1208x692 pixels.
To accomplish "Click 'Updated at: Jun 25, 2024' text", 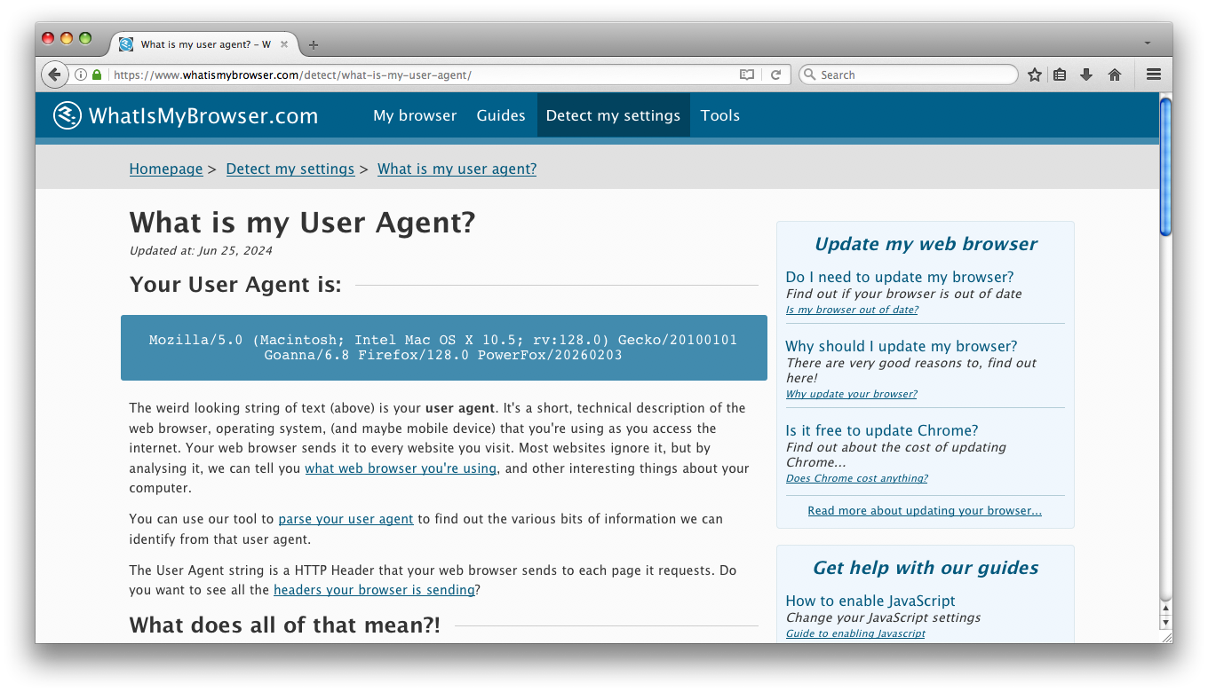I will click(201, 250).
